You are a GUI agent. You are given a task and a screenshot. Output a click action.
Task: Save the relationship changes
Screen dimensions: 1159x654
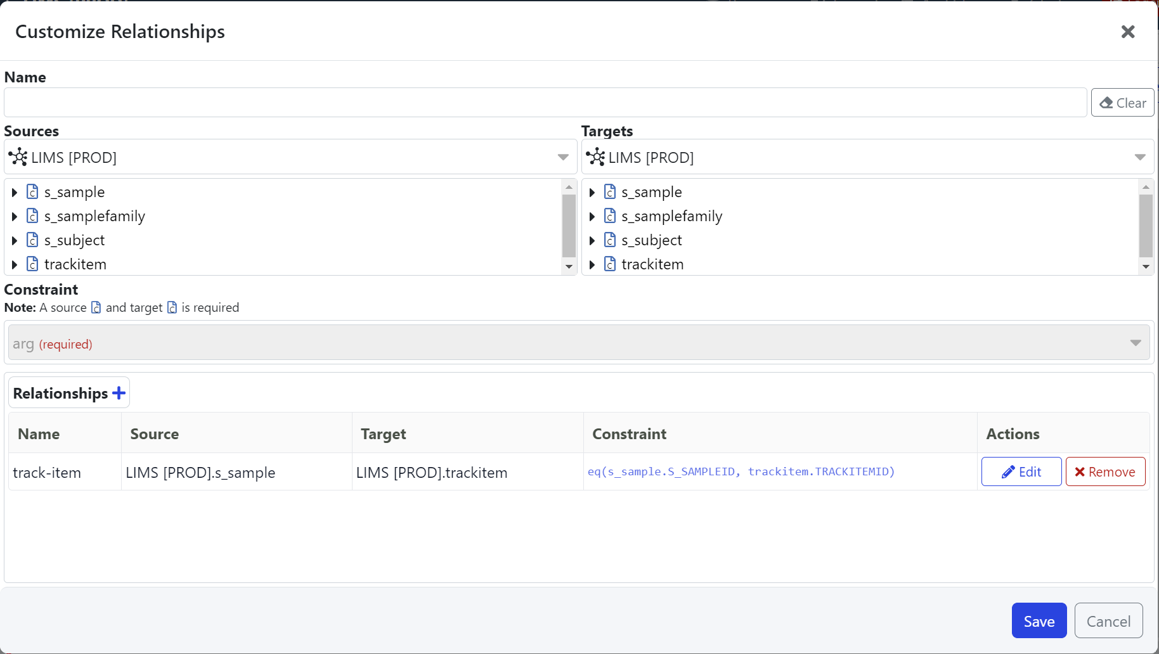tap(1039, 620)
